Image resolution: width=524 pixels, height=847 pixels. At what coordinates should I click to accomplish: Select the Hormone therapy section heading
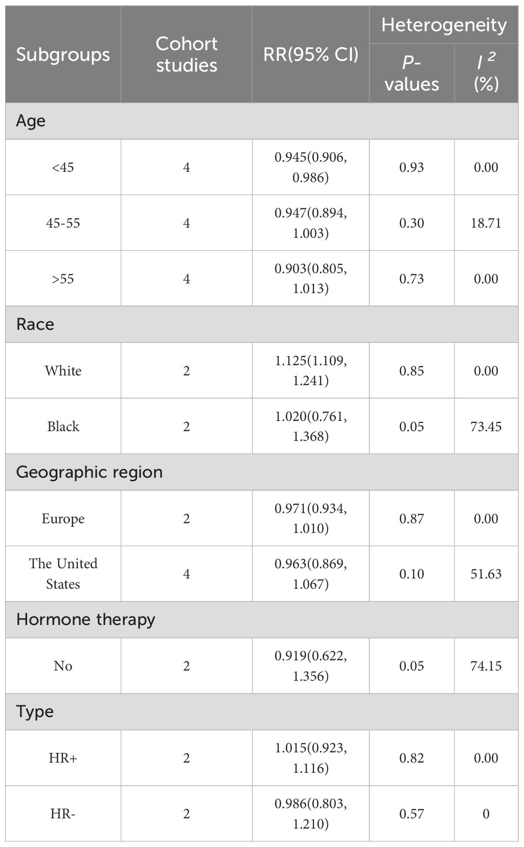tap(85, 619)
